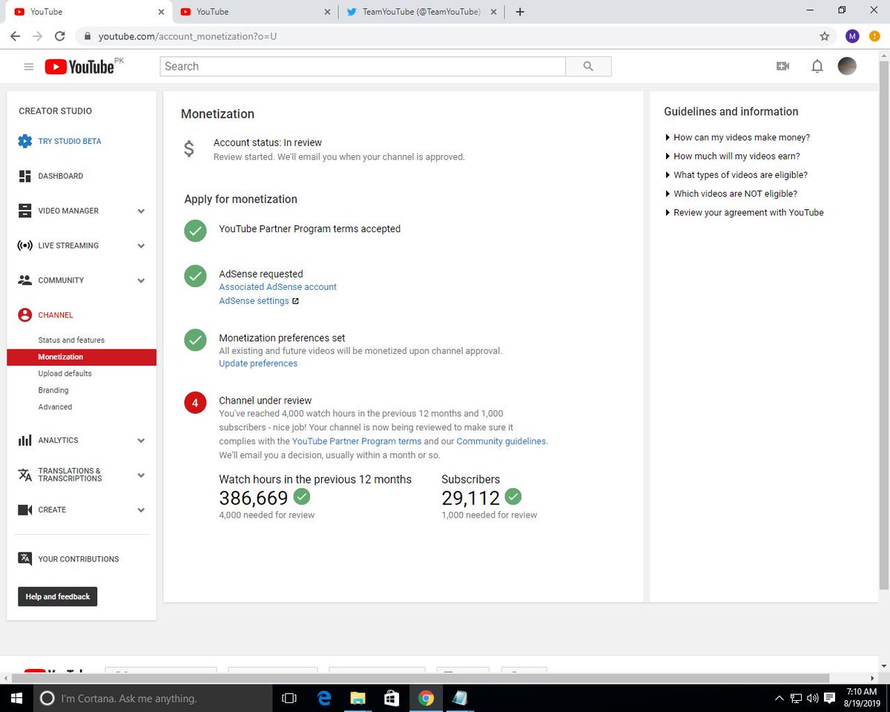Viewport: 890px width, 712px height.
Task: Expand the Community section
Action: [141, 281]
